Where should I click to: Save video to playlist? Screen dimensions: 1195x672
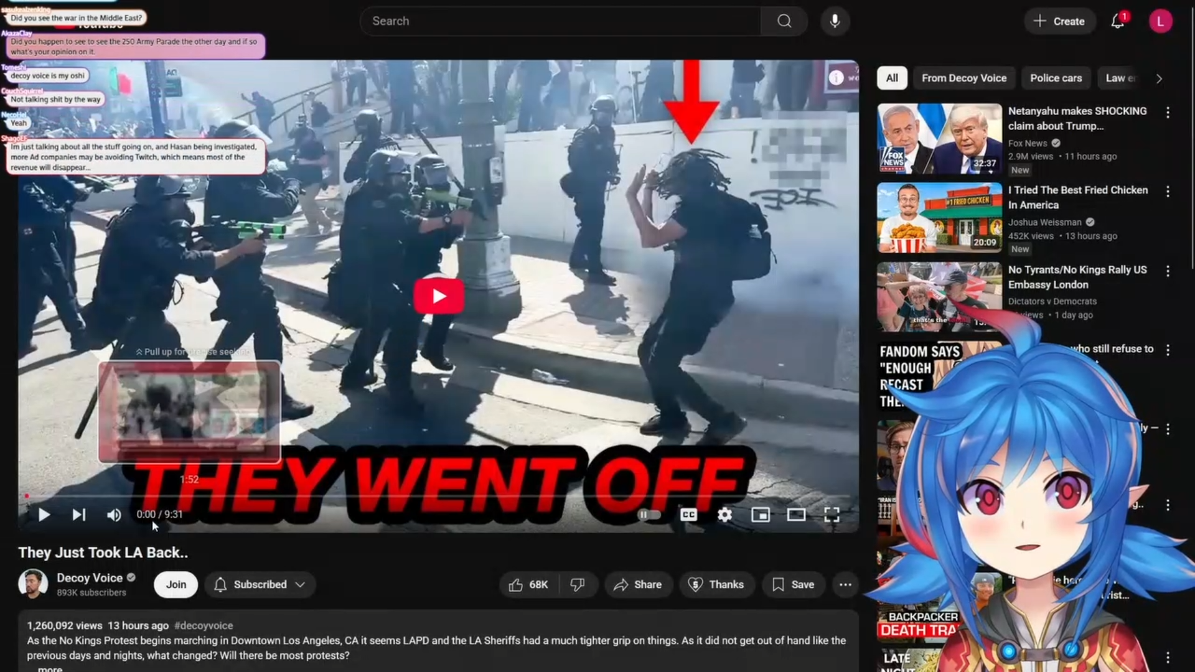[x=794, y=584]
